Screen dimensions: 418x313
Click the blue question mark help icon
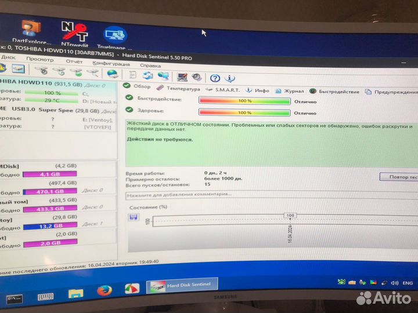click(x=215, y=78)
